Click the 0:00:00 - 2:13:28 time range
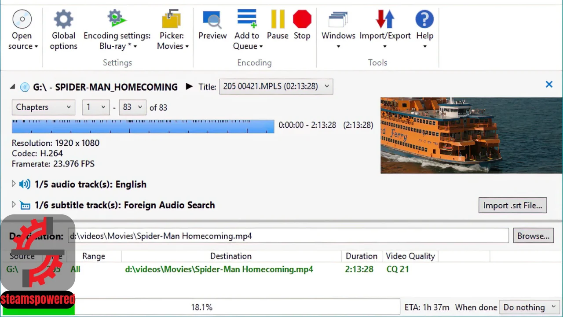Screen dimensions: 563x317 (x=307, y=125)
